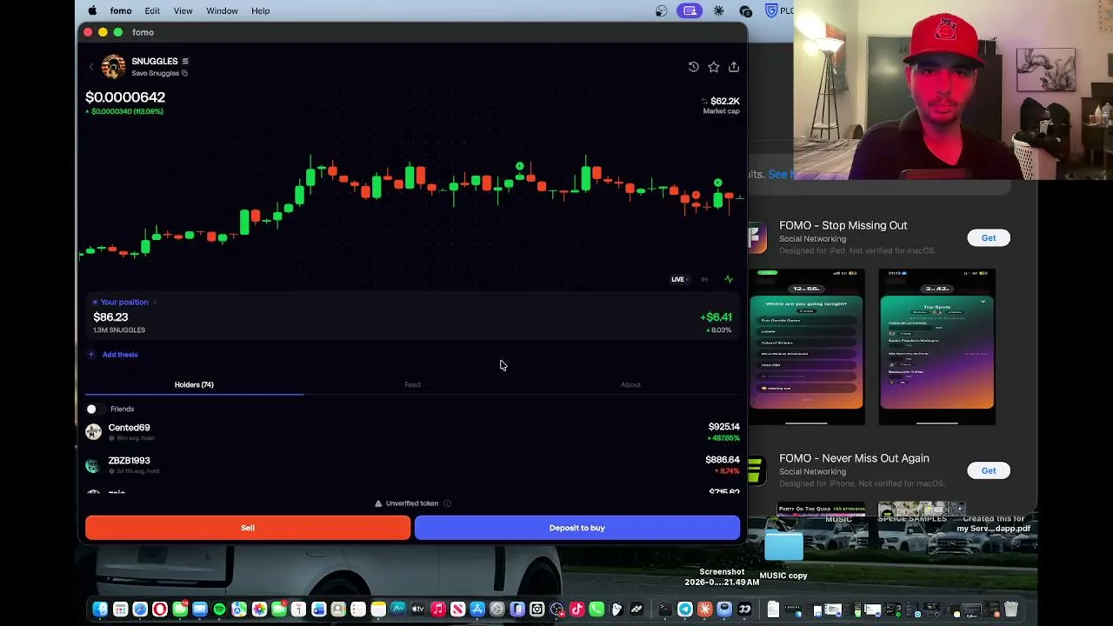Image resolution: width=1113 pixels, height=626 pixels.
Task: Open Telegram from the Dock
Action: click(x=684, y=609)
